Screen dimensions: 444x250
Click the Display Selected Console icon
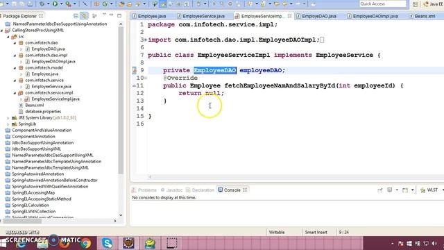(390, 190)
